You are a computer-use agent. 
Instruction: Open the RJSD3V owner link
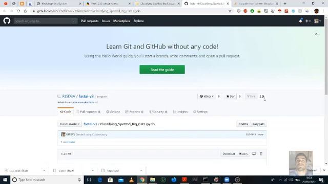69,96
